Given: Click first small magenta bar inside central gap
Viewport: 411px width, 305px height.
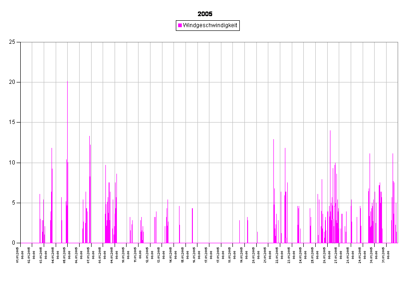Looking at the screenshot, I should point(239,232).
